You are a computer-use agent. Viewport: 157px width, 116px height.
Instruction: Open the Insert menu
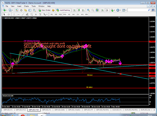(x=19, y=6)
